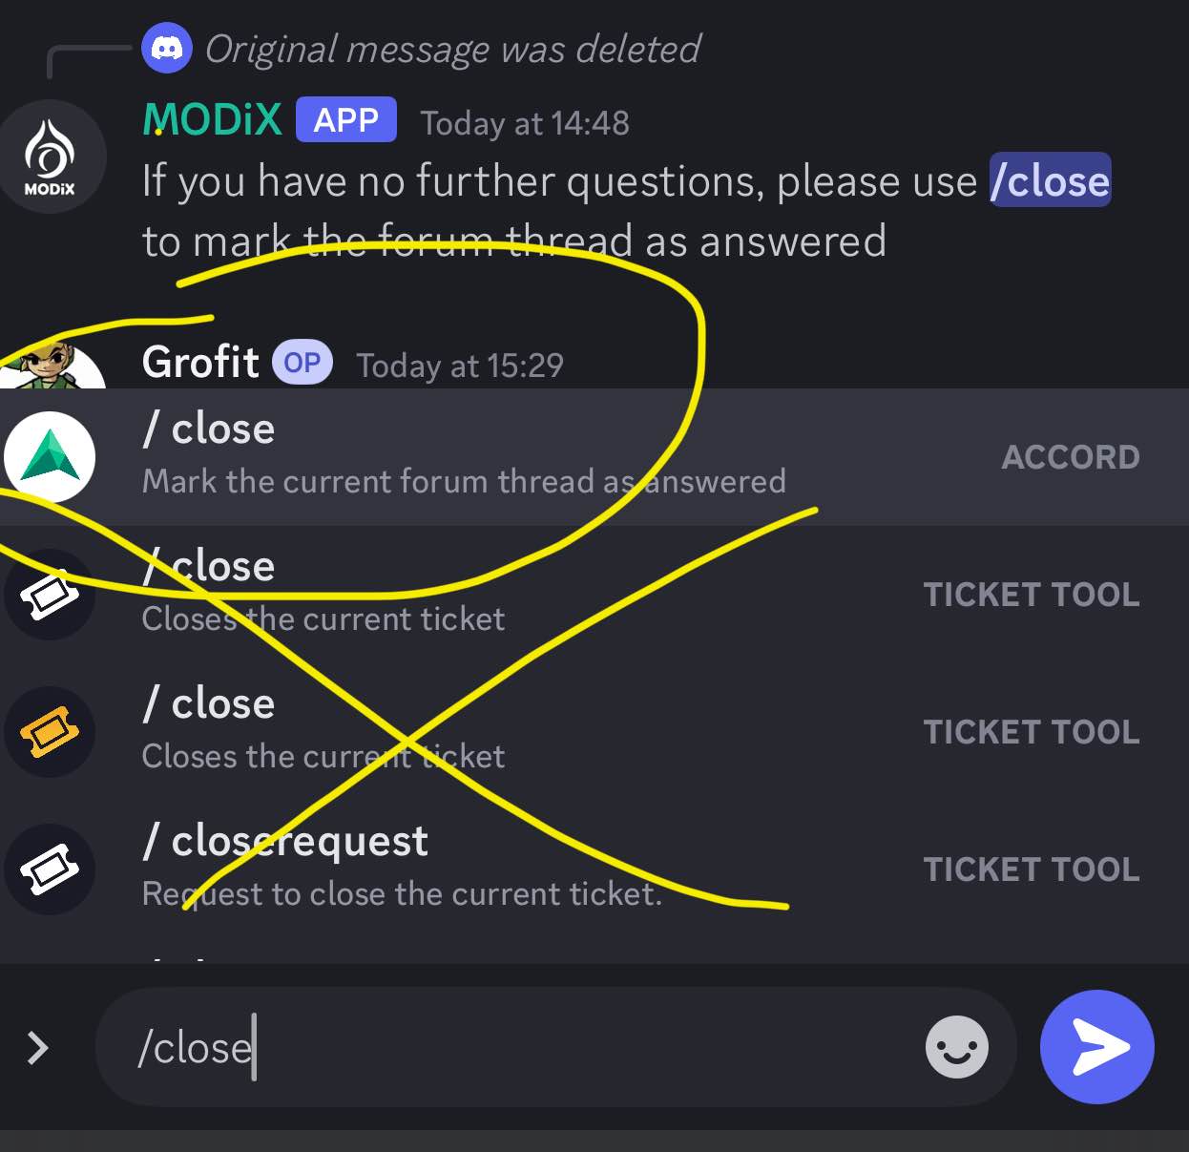Viewport: 1189px width, 1152px height.
Task: Click the OP badge next to Grofit
Action: pyautogui.click(x=302, y=364)
